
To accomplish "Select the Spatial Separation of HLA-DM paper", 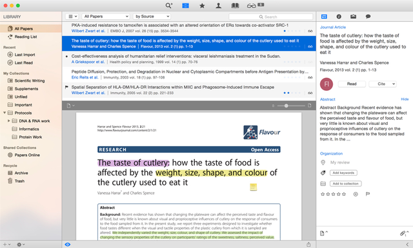I will pyautogui.click(x=188, y=90).
